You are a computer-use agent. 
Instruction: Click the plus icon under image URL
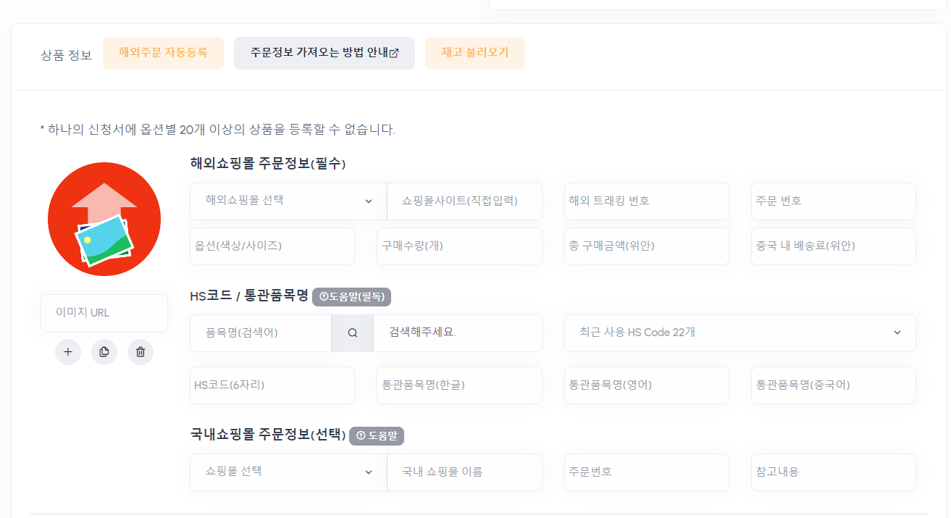(x=68, y=352)
